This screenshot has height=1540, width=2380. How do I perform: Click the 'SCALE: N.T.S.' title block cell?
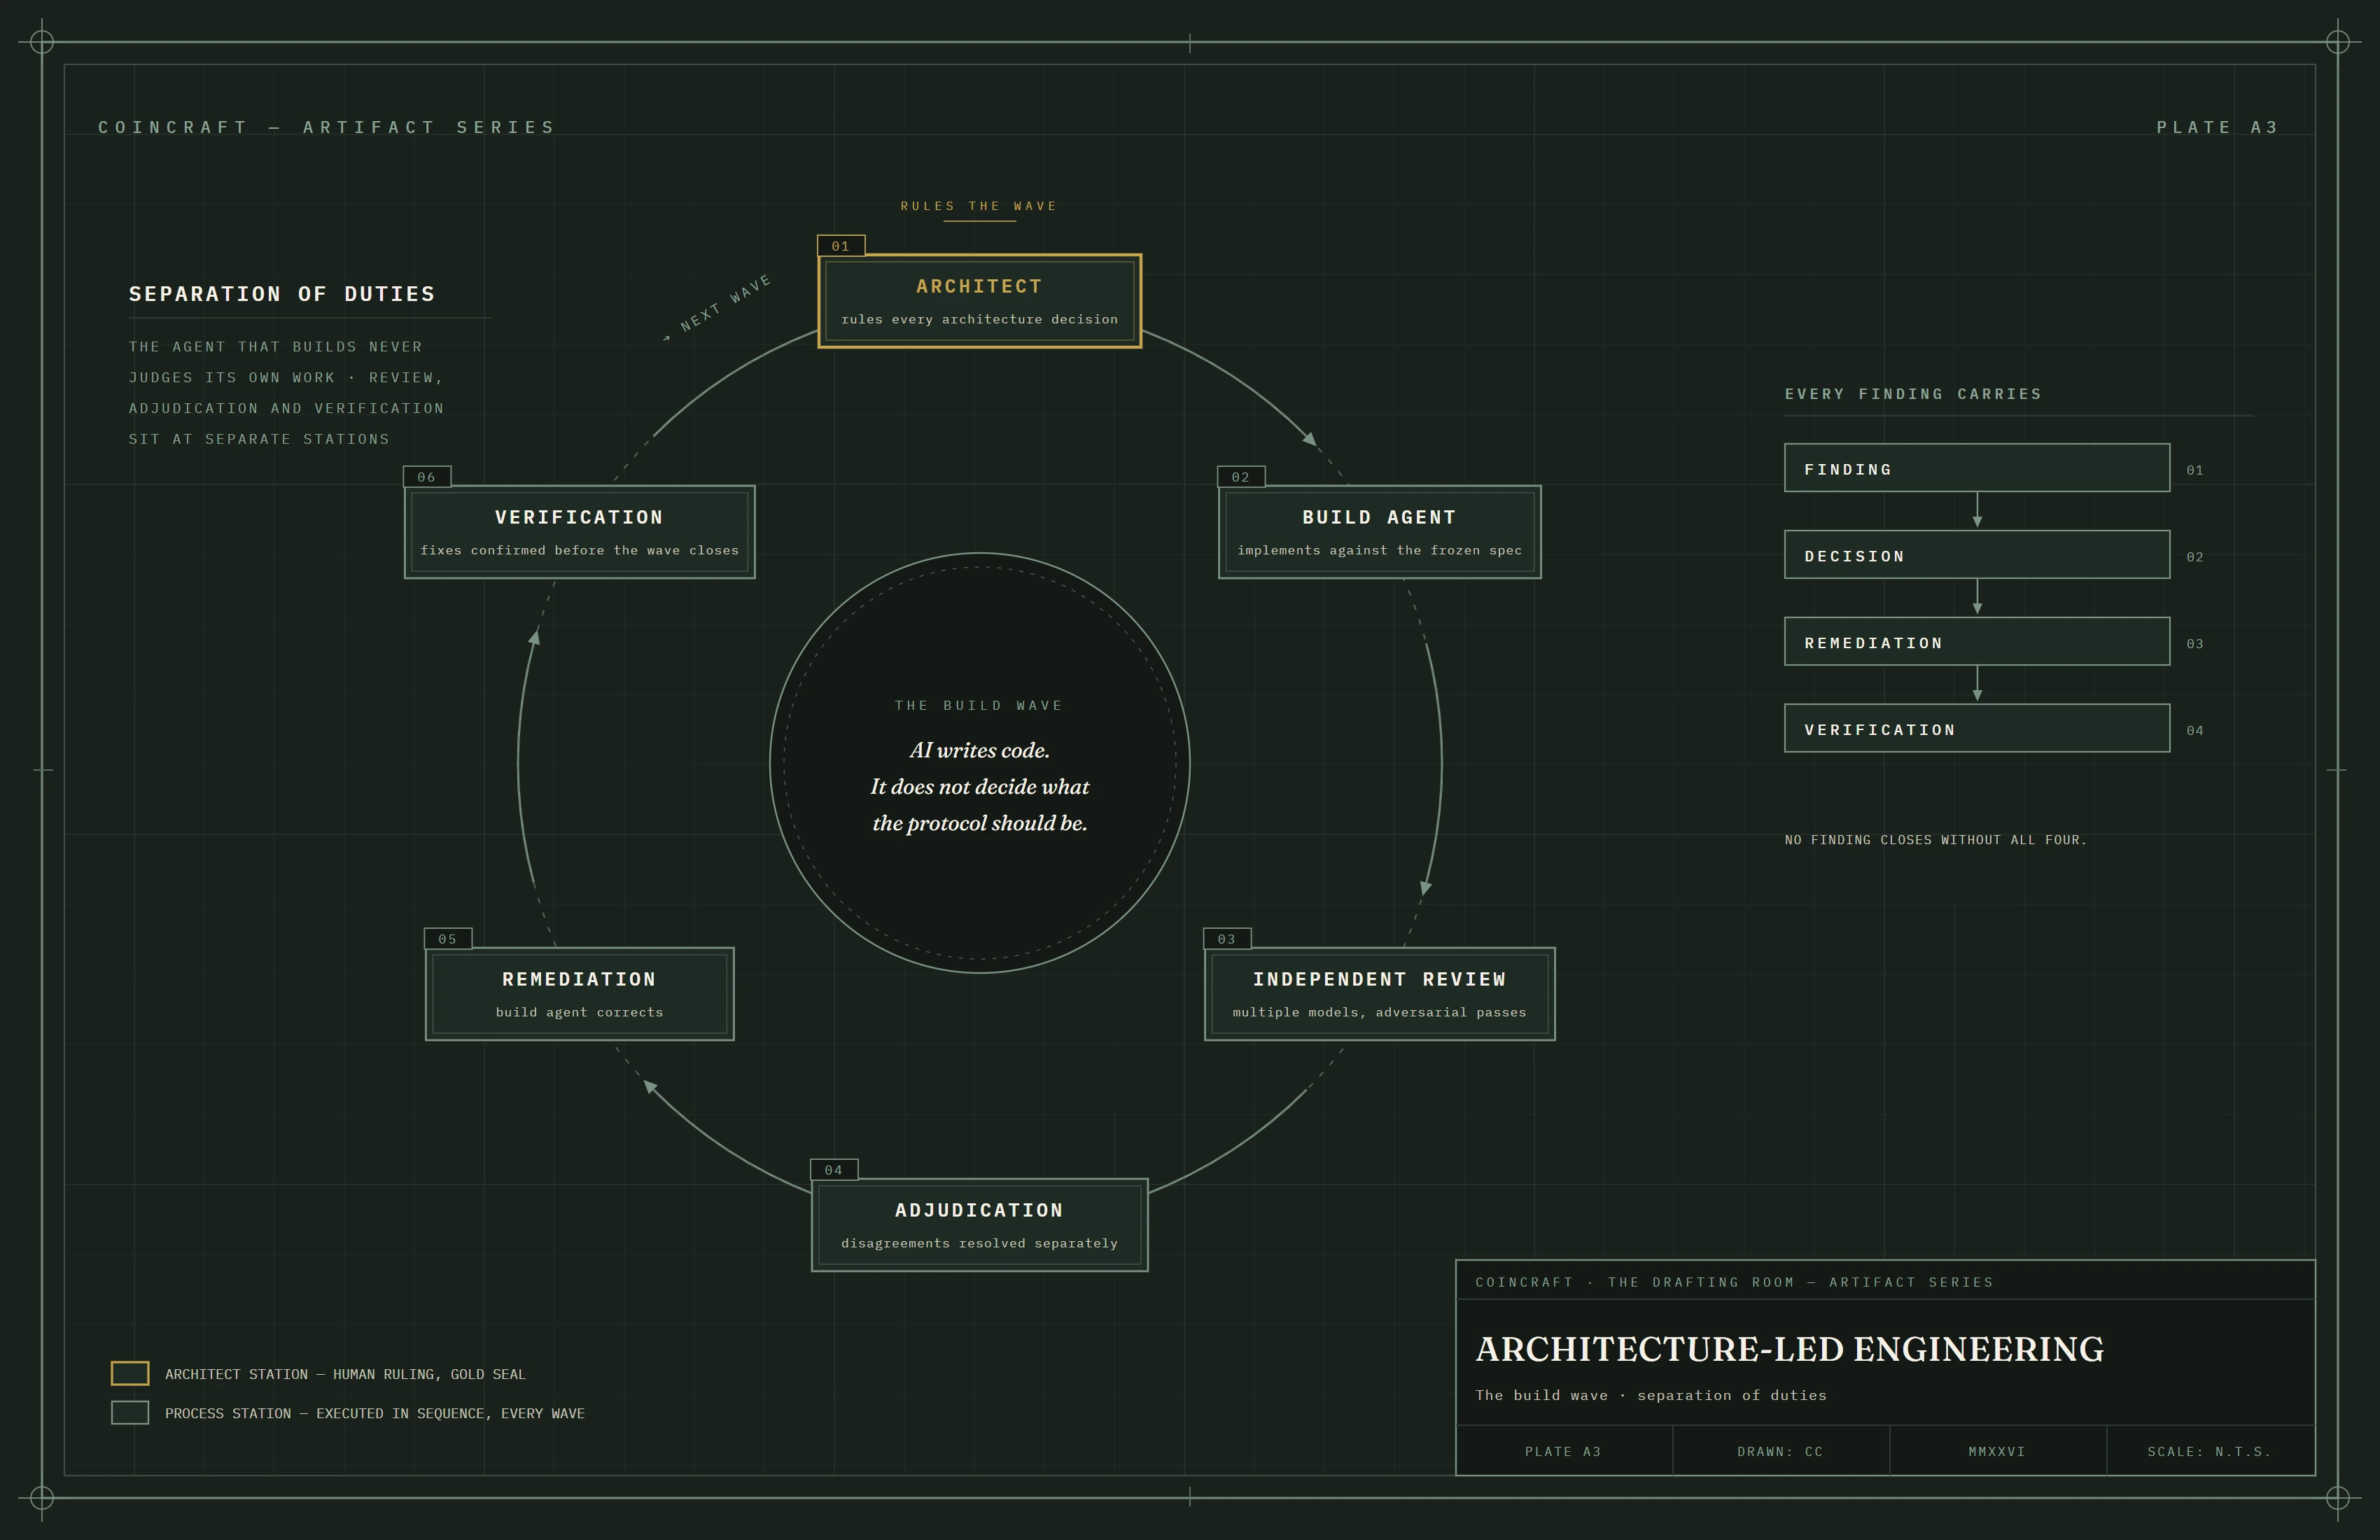pos(2210,1451)
